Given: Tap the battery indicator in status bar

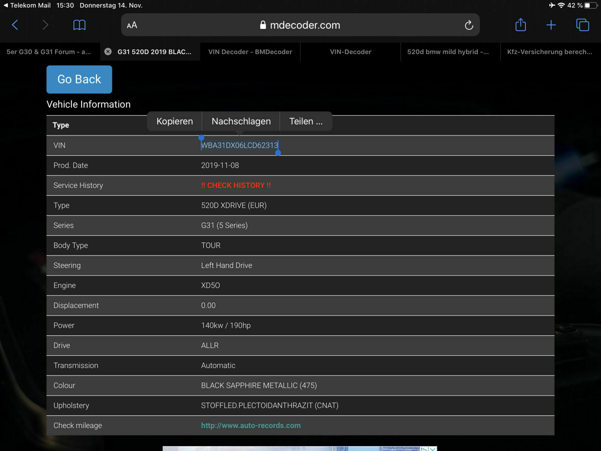Looking at the screenshot, I should [x=591, y=5].
